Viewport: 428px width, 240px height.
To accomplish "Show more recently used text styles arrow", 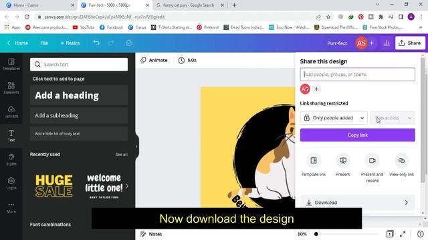I will click(127, 187).
